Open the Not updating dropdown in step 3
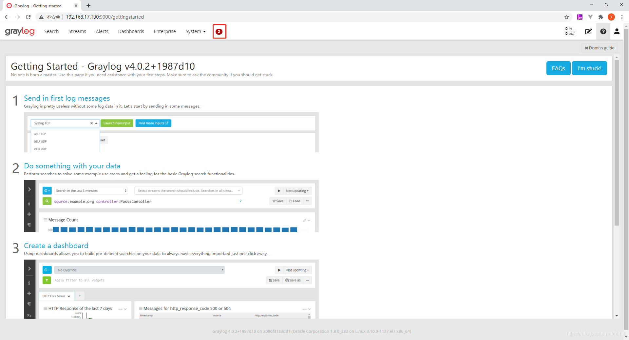Image resolution: width=629 pixels, height=340 pixels. (x=297, y=270)
